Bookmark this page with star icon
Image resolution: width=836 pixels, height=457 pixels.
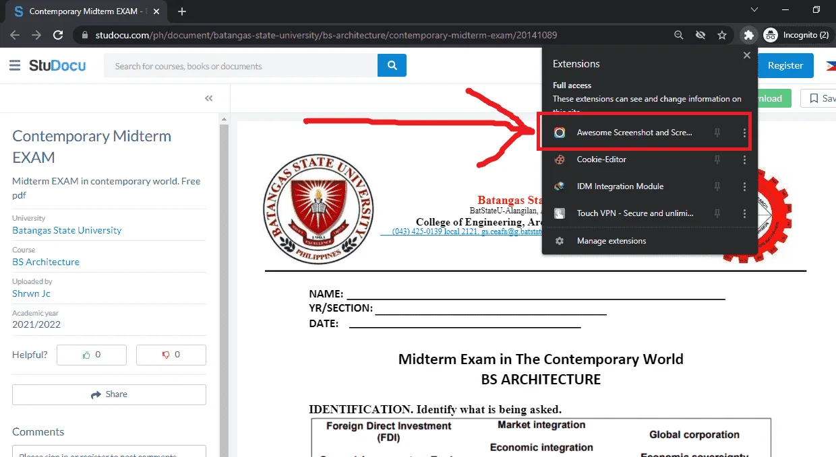[x=722, y=35]
